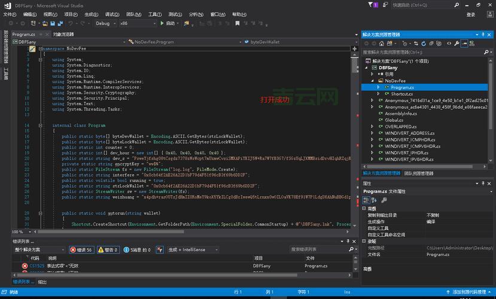Viewport: 496px width, 299px height.
Task: Click the CS1525 error code link
Action: tap(37, 266)
